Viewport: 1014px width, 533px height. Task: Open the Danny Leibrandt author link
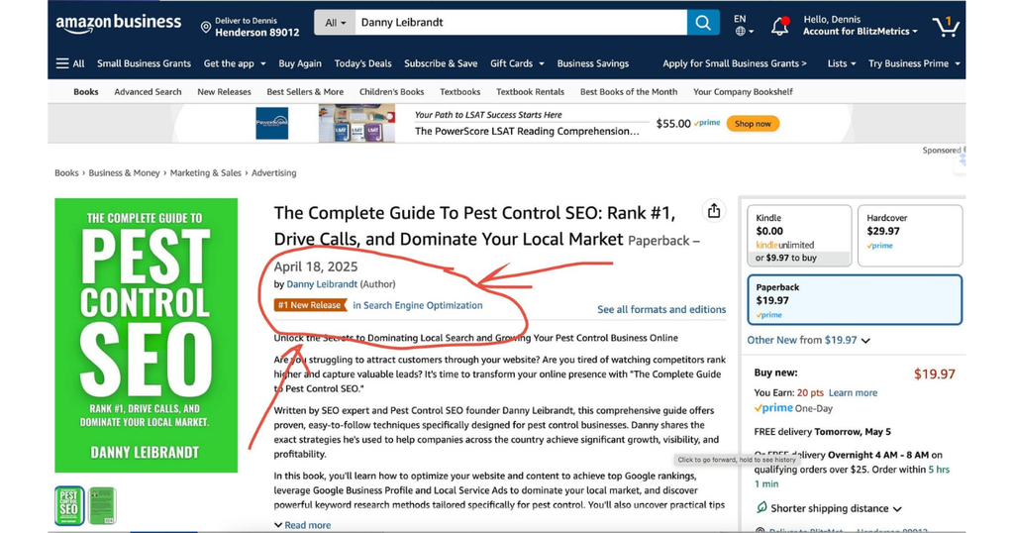(322, 284)
